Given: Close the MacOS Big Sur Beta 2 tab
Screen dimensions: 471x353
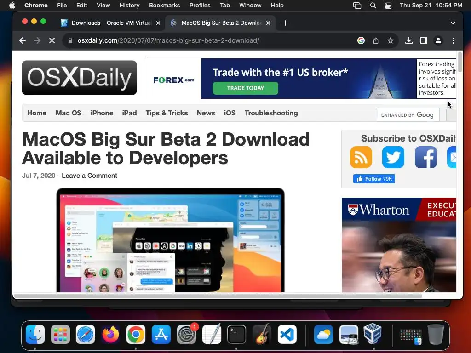Looking at the screenshot, I should [268, 23].
